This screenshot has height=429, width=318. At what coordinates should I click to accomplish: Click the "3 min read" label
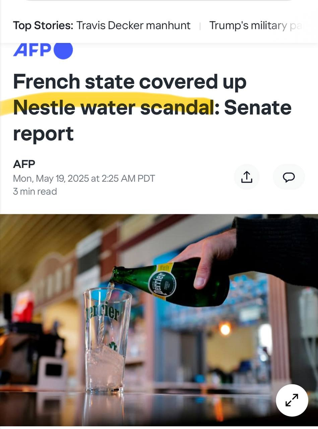[x=35, y=191]
